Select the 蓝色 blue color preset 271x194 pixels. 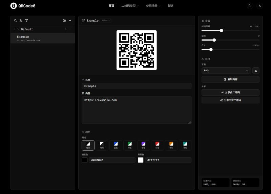(x=116, y=145)
